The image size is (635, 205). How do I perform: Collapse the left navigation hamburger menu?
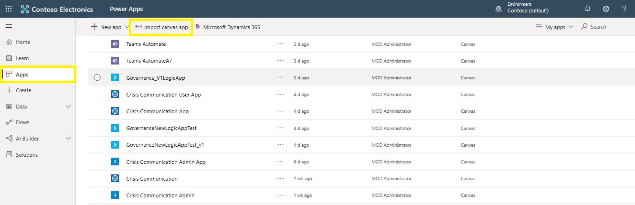coord(9,26)
